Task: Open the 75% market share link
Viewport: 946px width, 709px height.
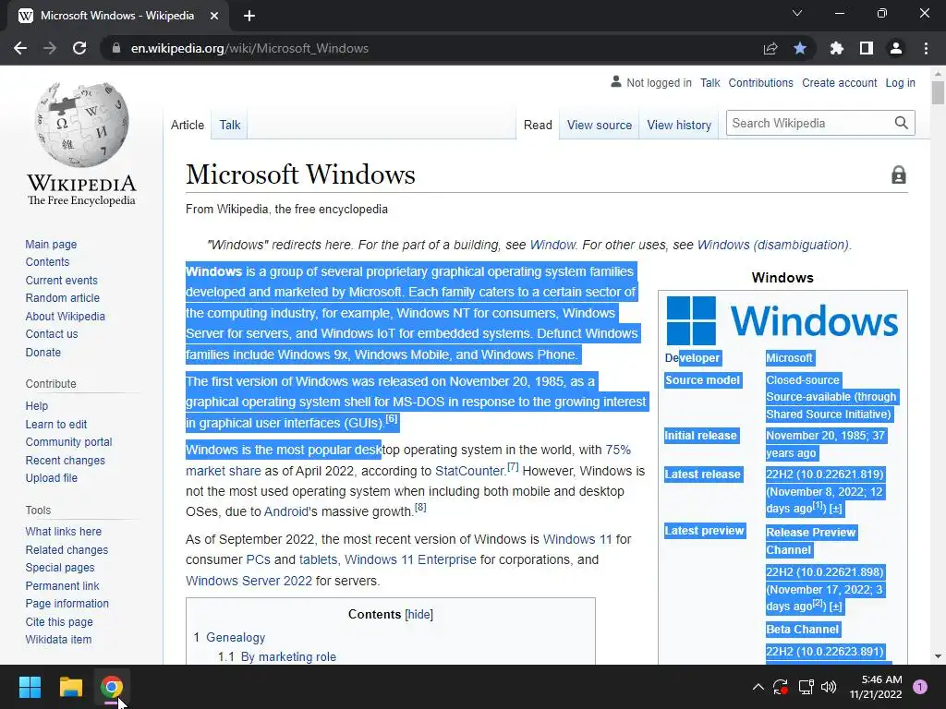Action: tap(618, 450)
